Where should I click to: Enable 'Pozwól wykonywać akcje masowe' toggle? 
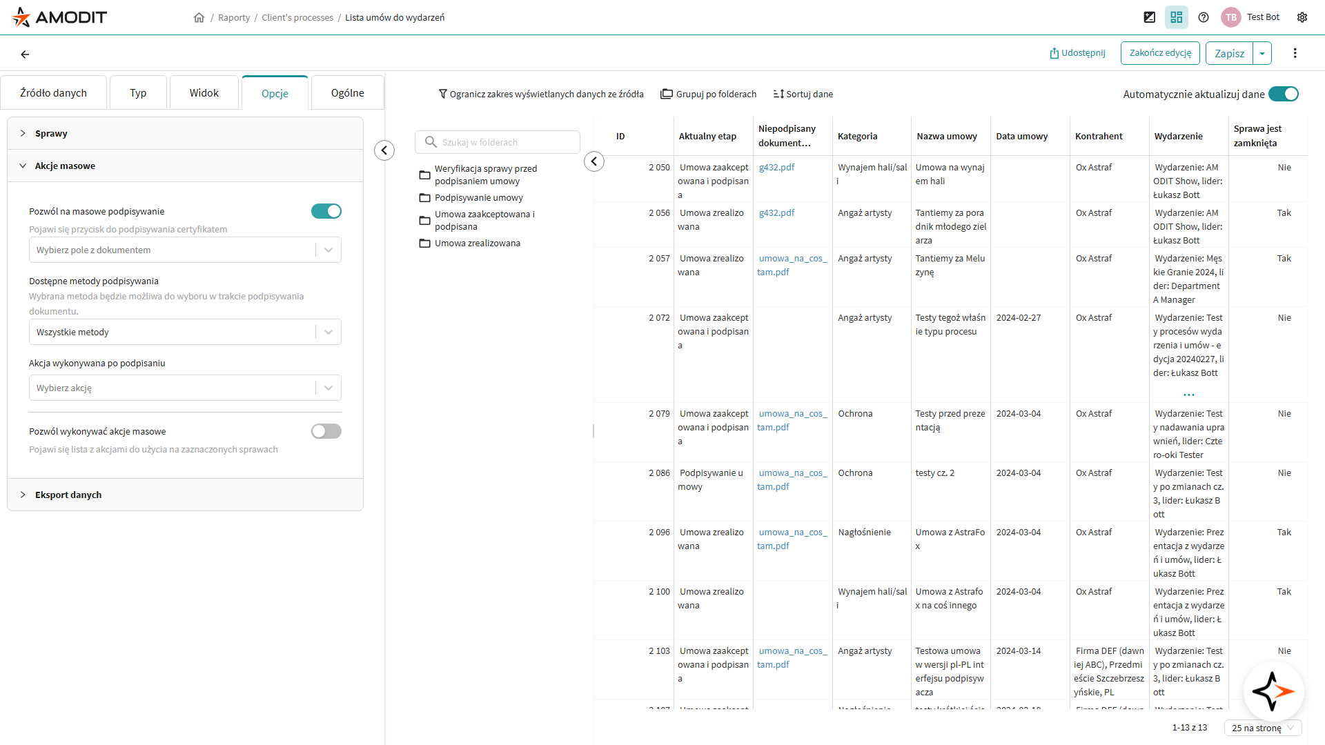(326, 431)
